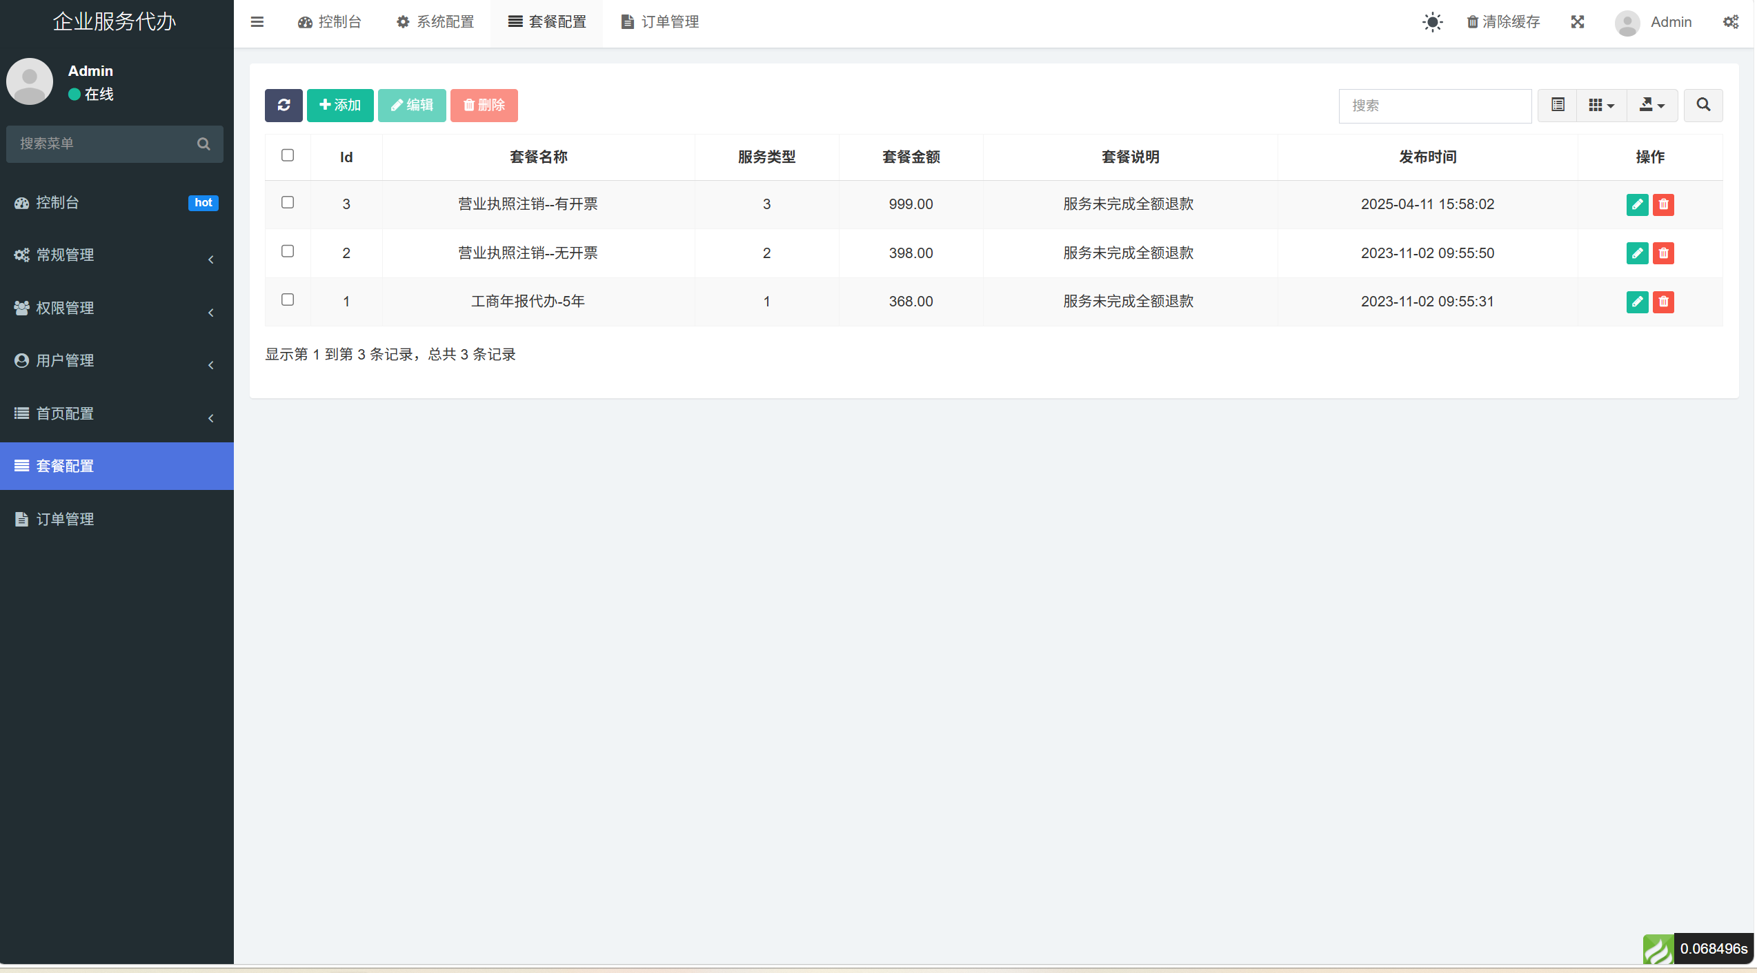The image size is (1757, 973).
Task: Click 清除缓存 to clear cache
Action: click(x=1502, y=21)
